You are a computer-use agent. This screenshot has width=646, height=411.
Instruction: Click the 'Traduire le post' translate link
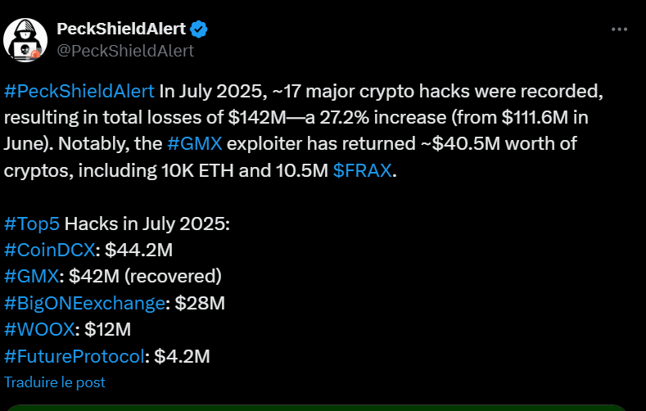(54, 382)
